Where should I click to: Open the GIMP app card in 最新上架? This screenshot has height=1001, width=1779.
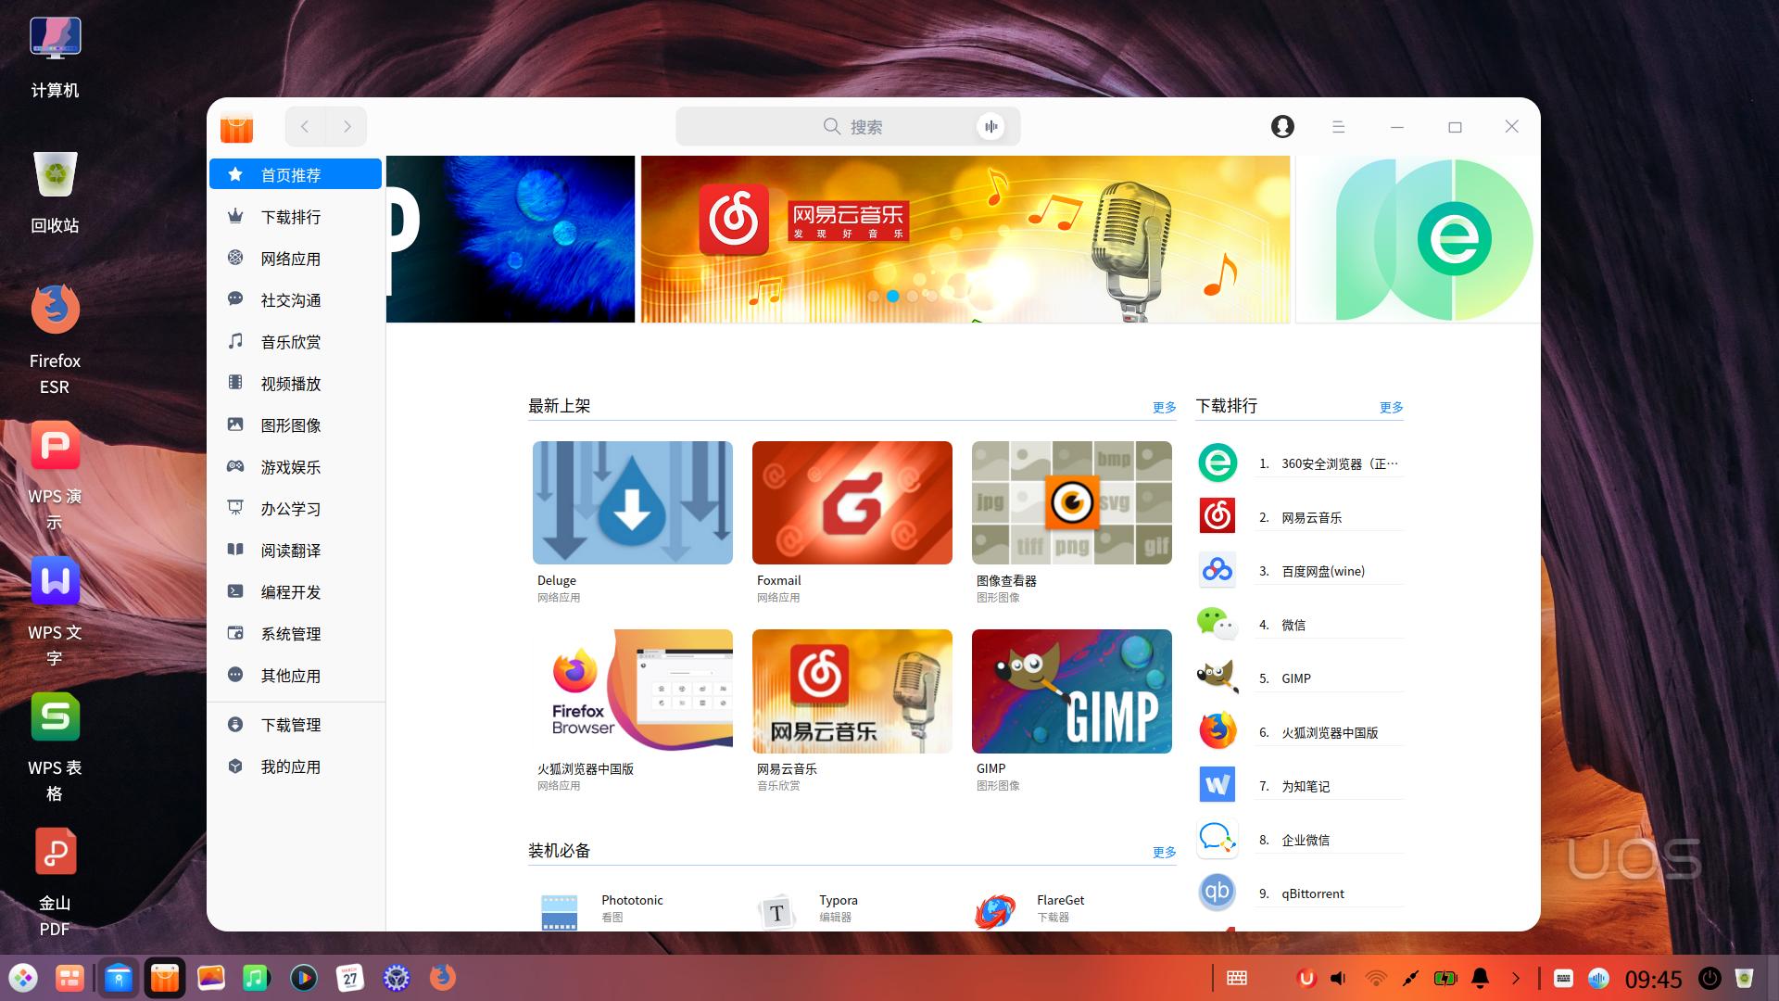point(1071,691)
